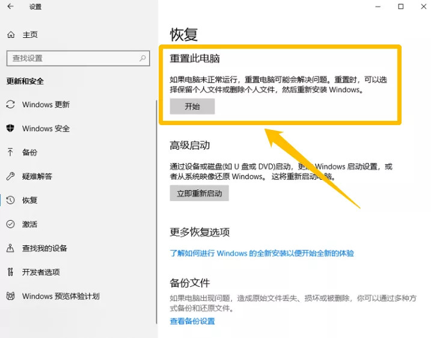This screenshot has width=431, height=338.
Task: Click the Windows 预览体验计划 cat icon
Action: [x=10, y=296]
